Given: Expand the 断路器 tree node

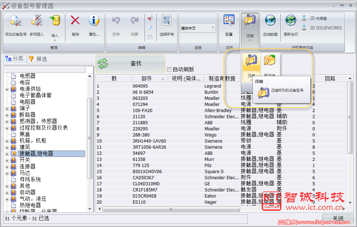Looking at the screenshot, I should [7, 115].
